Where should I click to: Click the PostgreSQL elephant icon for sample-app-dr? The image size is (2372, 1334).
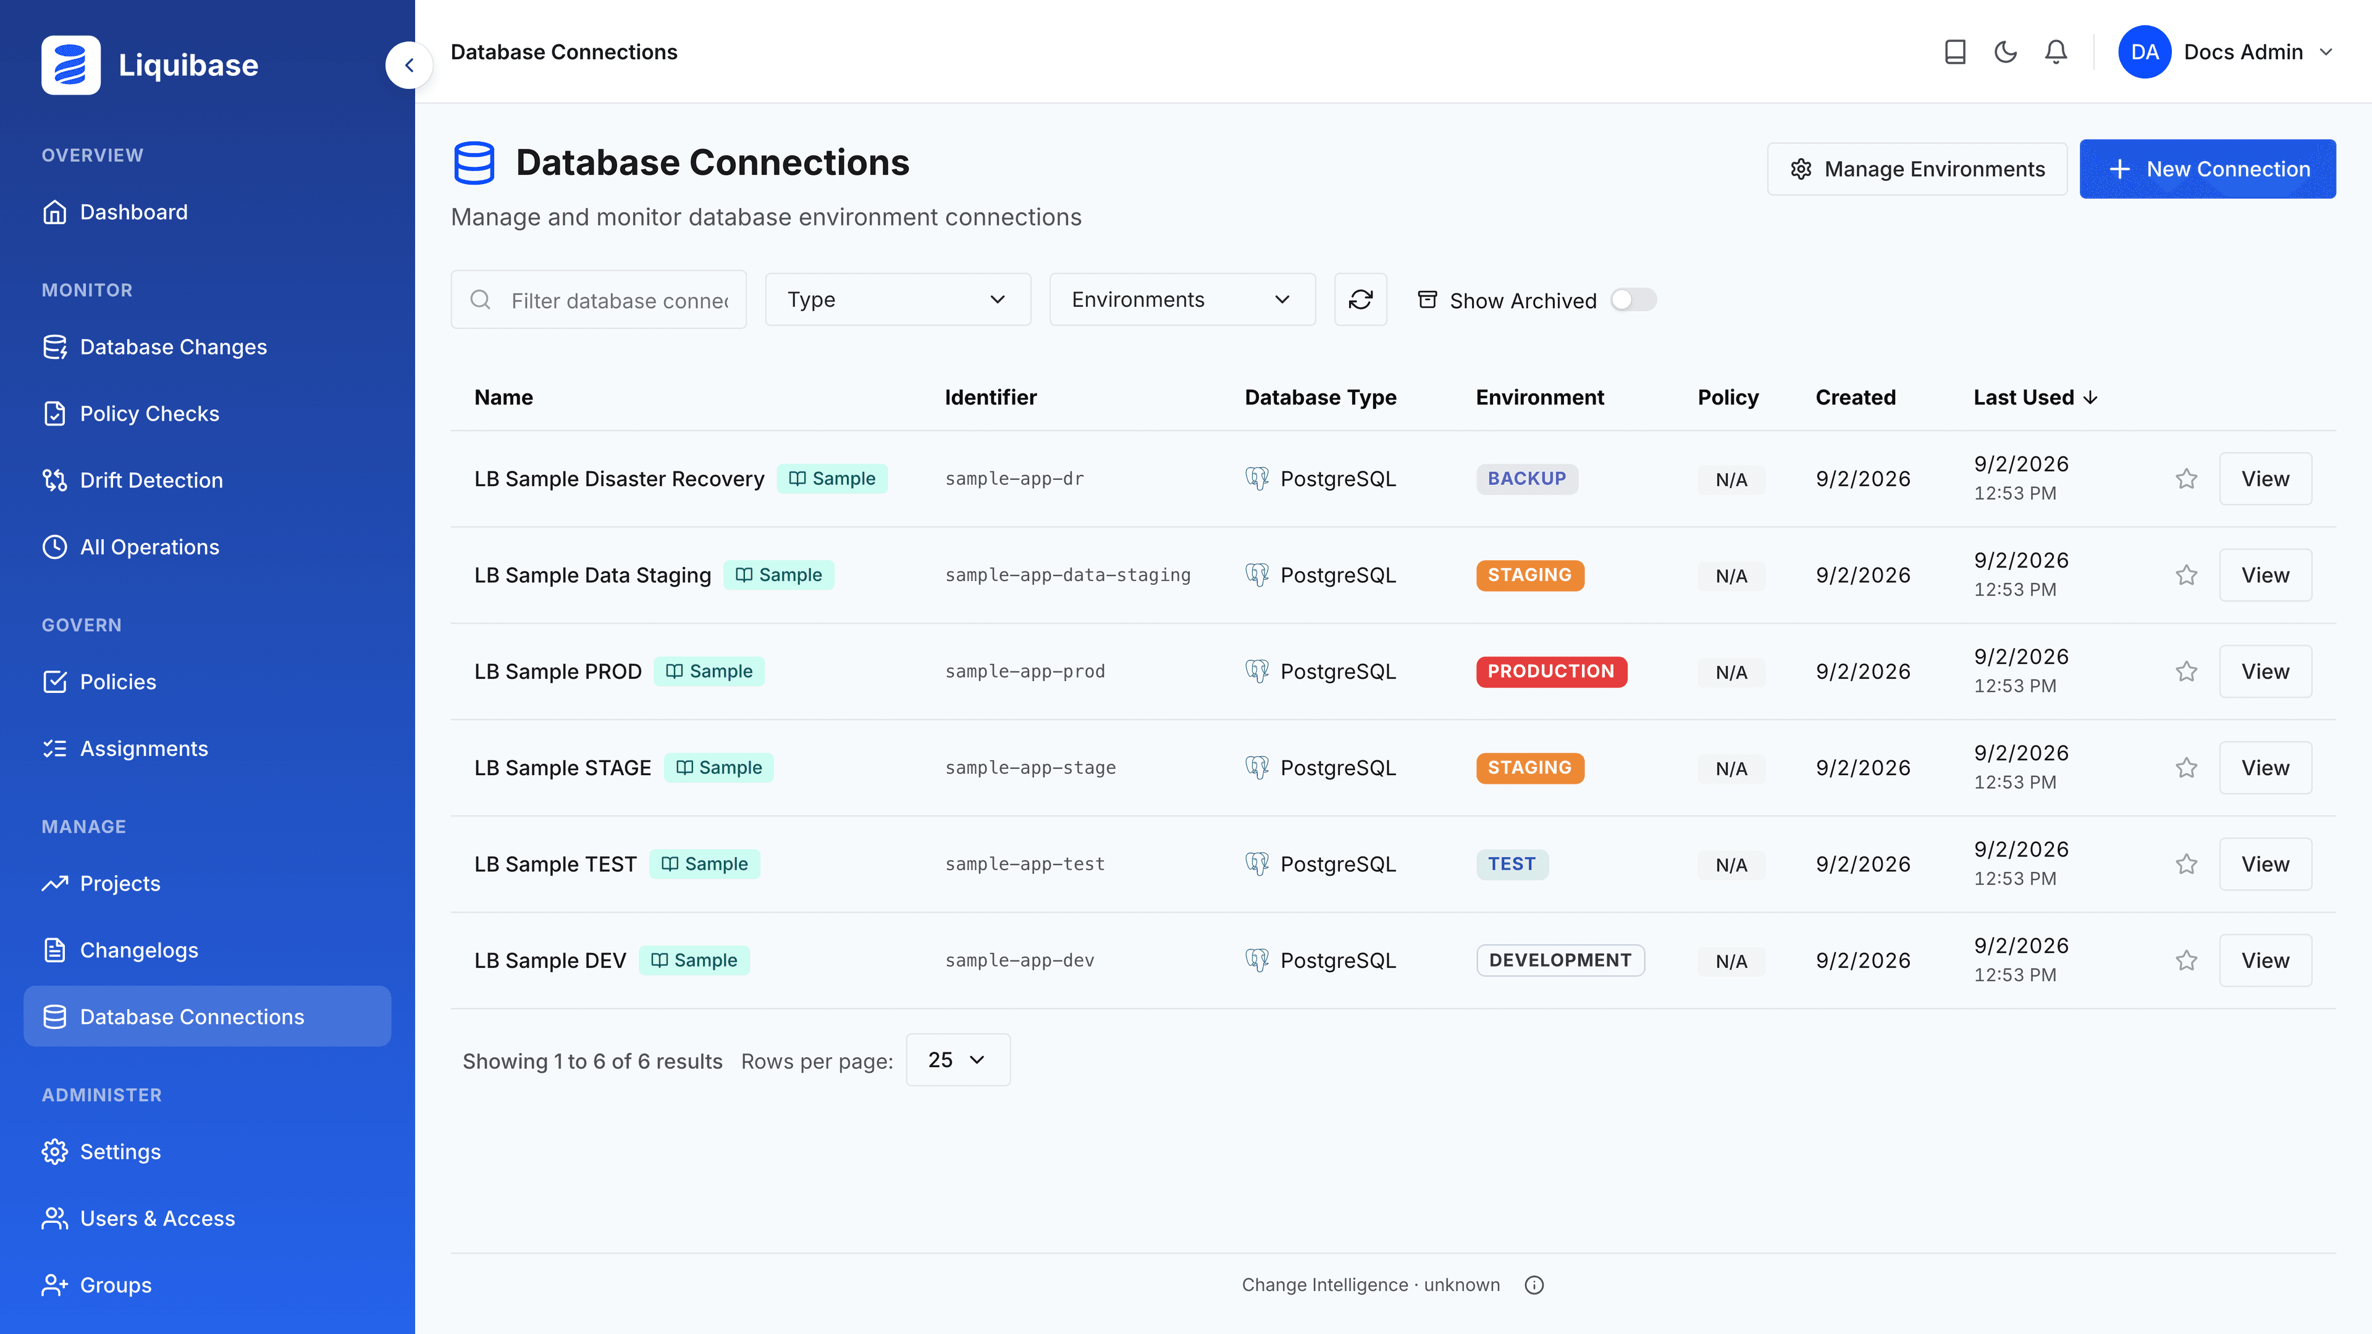point(1257,479)
